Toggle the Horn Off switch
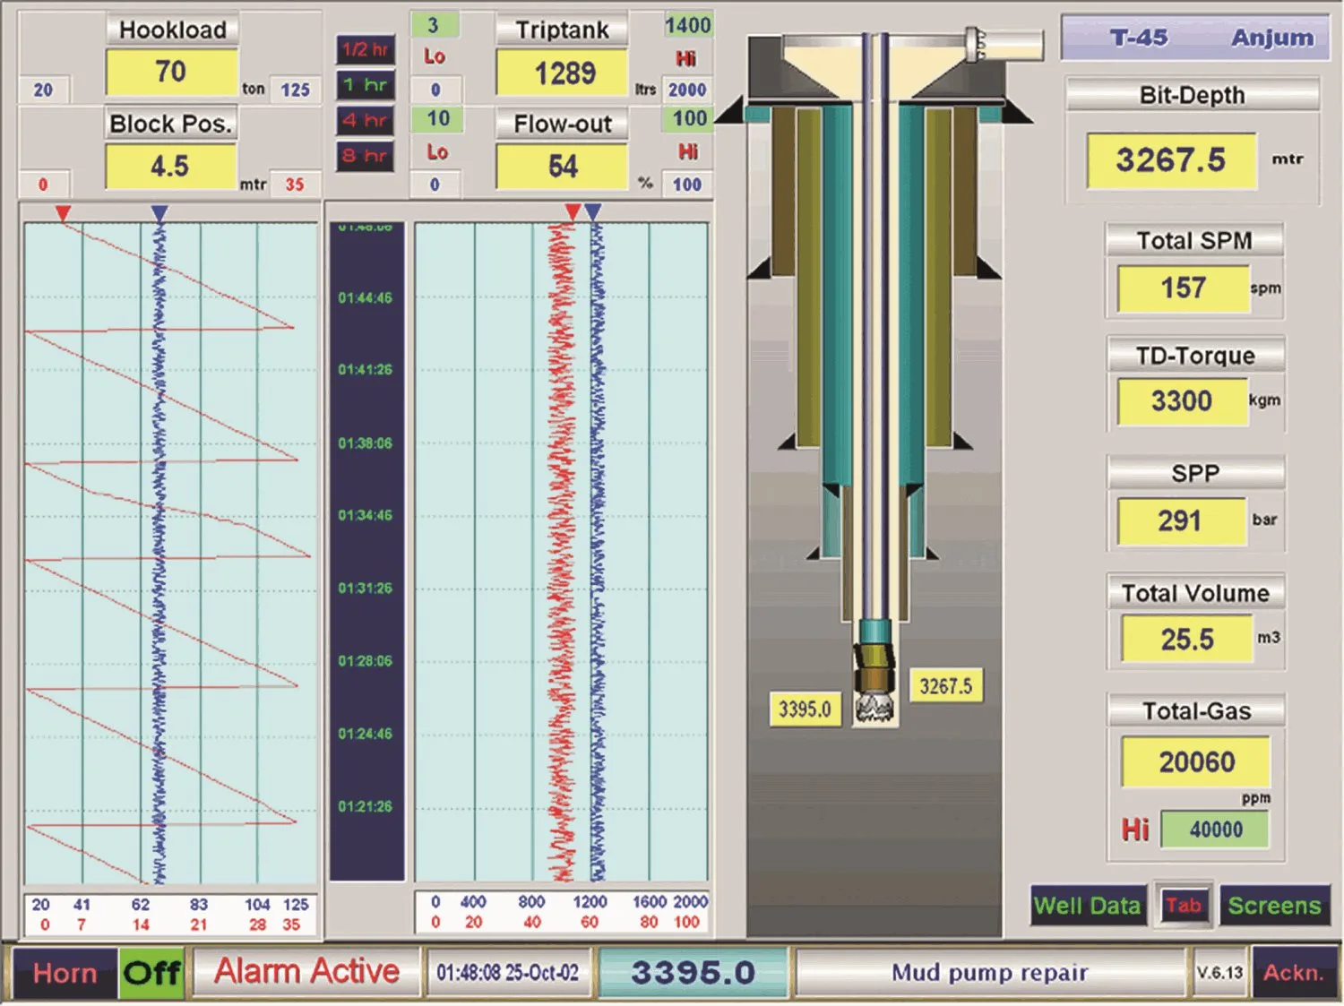The width and height of the screenshot is (1344, 1006). click(153, 971)
